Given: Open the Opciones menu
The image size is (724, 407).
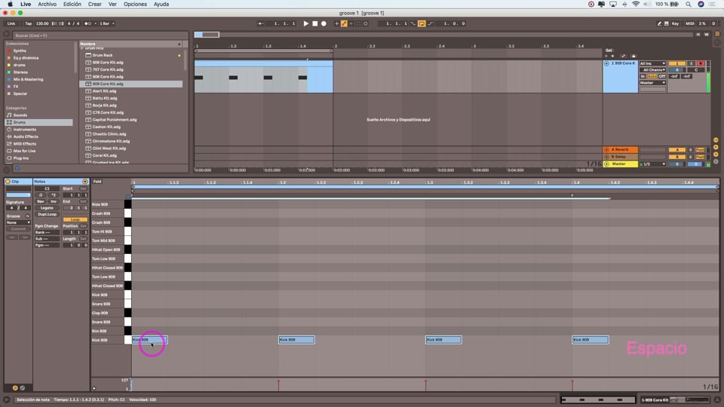Looking at the screenshot, I should [135, 5].
